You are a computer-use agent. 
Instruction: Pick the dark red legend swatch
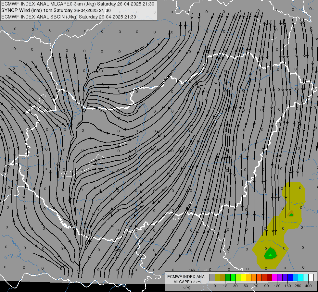coord(270,277)
